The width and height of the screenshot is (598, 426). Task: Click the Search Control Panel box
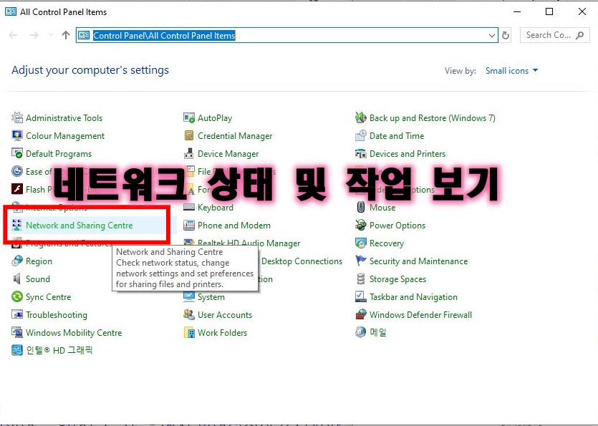[554, 35]
